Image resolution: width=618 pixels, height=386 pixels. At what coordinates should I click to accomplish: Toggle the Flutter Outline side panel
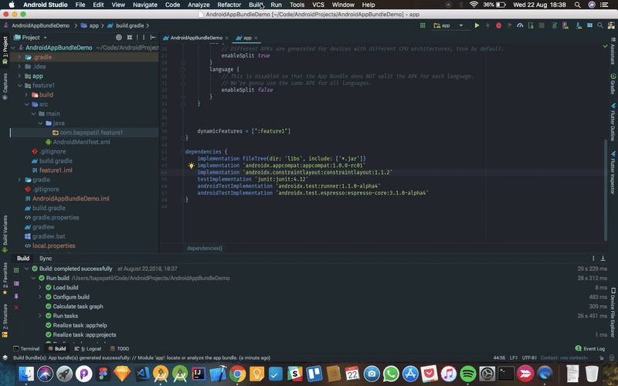[x=613, y=124]
